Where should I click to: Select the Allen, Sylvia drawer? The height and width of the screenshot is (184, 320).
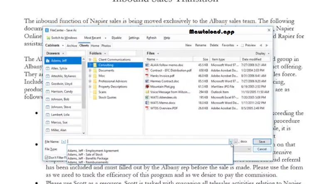click(63, 69)
